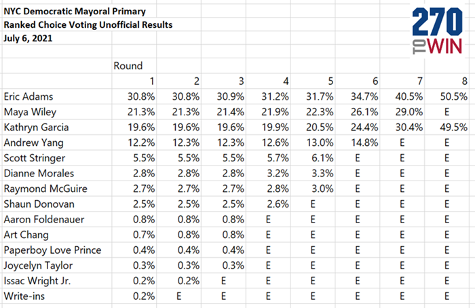This screenshot has width=475, height=308.
Task: Select the title cell NYC Democratic Mayoral Primary
Action: 75,12
